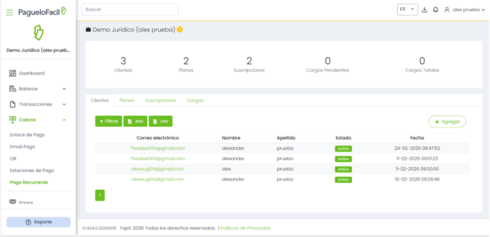The width and height of the screenshot is (490, 237).
Task: Switch to the Planes tab
Action: point(127,101)
